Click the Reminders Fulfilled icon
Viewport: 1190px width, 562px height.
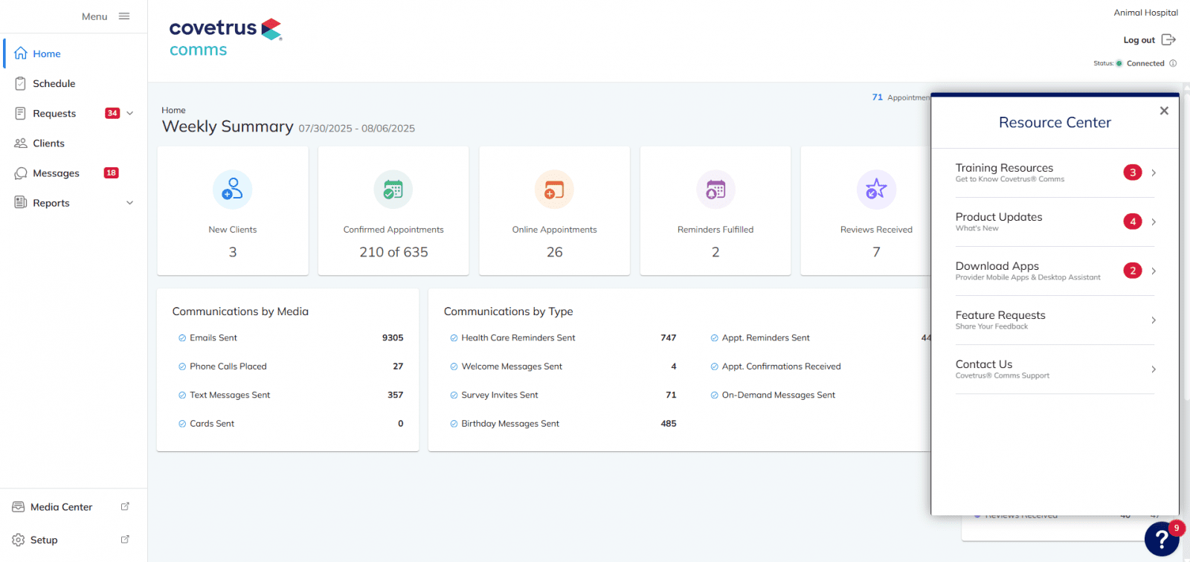coord(715,190)
